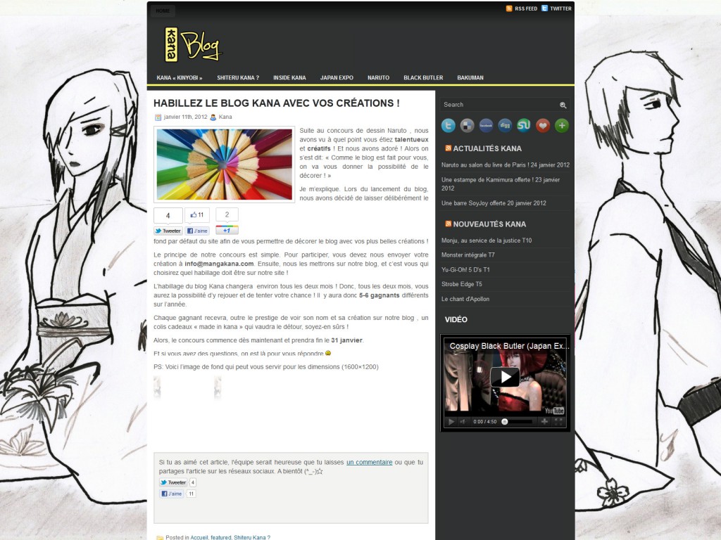The image size is (721, 540).
Task: Open the Facebook round social icon
Action: [486, 126]
